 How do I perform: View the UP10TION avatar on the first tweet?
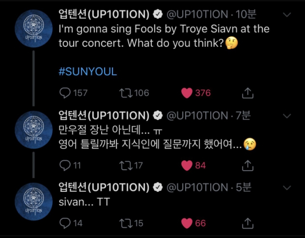click(33, 28)
